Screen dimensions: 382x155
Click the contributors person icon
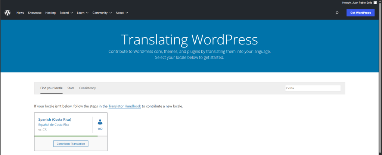100,122
